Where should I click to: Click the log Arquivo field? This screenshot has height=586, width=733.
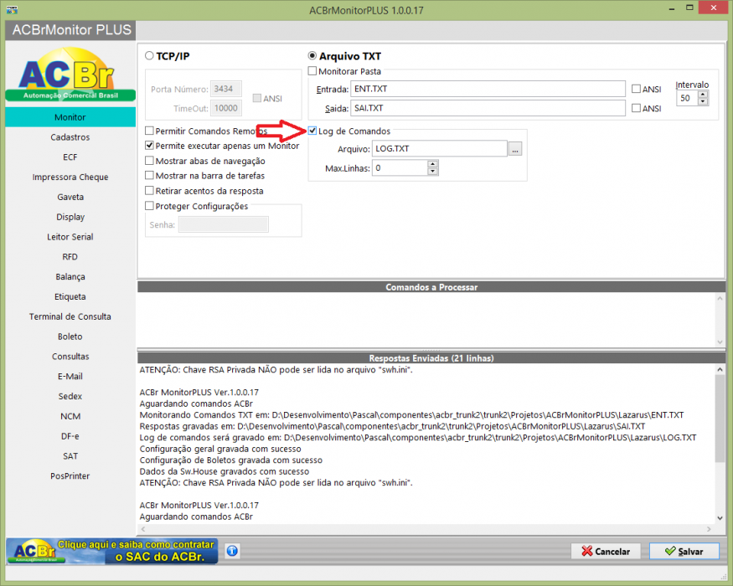click(440, 149)
